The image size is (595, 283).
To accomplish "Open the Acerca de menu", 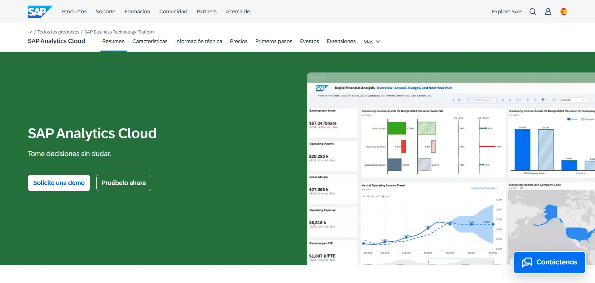I will (x=238, y=11).
